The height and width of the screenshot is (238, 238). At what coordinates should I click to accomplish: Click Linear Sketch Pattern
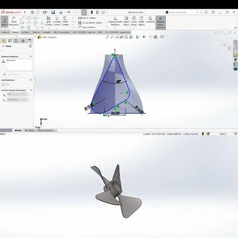(x=90, y=23)
